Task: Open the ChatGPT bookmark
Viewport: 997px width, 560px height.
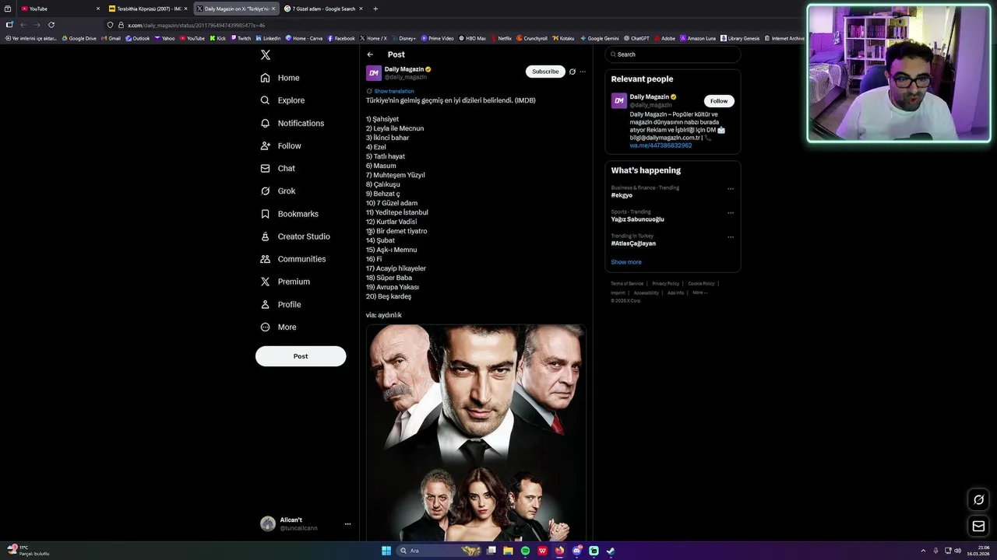Action: (x=636, y=38)
